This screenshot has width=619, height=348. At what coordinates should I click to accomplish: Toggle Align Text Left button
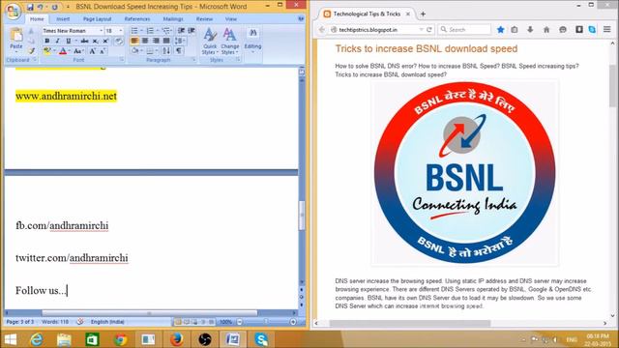click(134, 41)
